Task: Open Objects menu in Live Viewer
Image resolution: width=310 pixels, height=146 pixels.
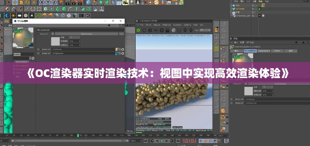Action: pos(157,25)
